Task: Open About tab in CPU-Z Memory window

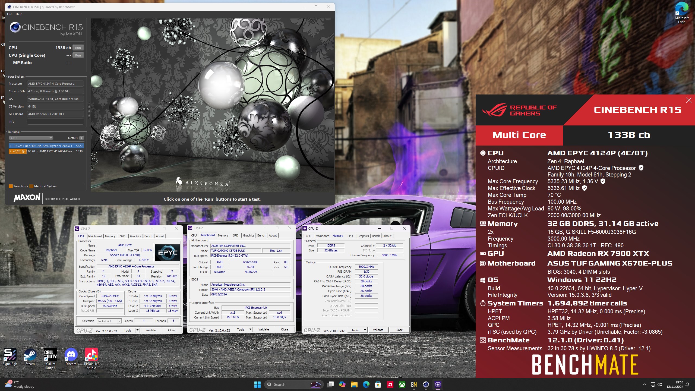Action: coord(387,236)
